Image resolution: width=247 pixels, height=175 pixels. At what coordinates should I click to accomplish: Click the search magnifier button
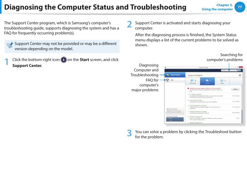[x=239, y=70]
